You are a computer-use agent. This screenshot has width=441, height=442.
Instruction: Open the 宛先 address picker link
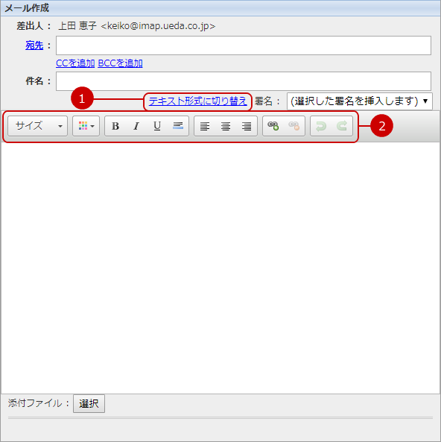tap(34, 45)
